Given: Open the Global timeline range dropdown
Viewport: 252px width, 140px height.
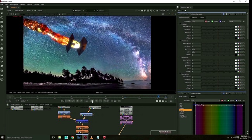Looking at the screenshot, I should click(24, 101).
